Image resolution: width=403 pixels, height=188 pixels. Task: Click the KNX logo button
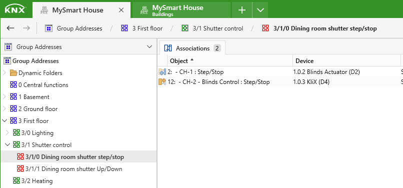coord(16,10)
